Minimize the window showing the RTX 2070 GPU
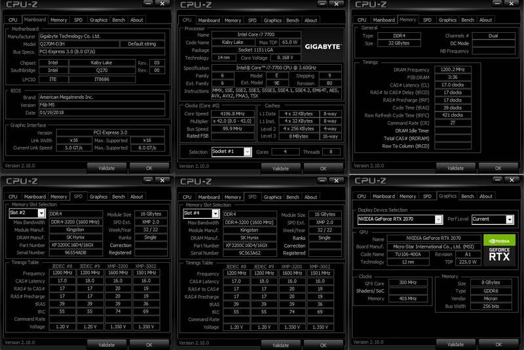Screen dimensions: 524x350 (x=497, y=180)
